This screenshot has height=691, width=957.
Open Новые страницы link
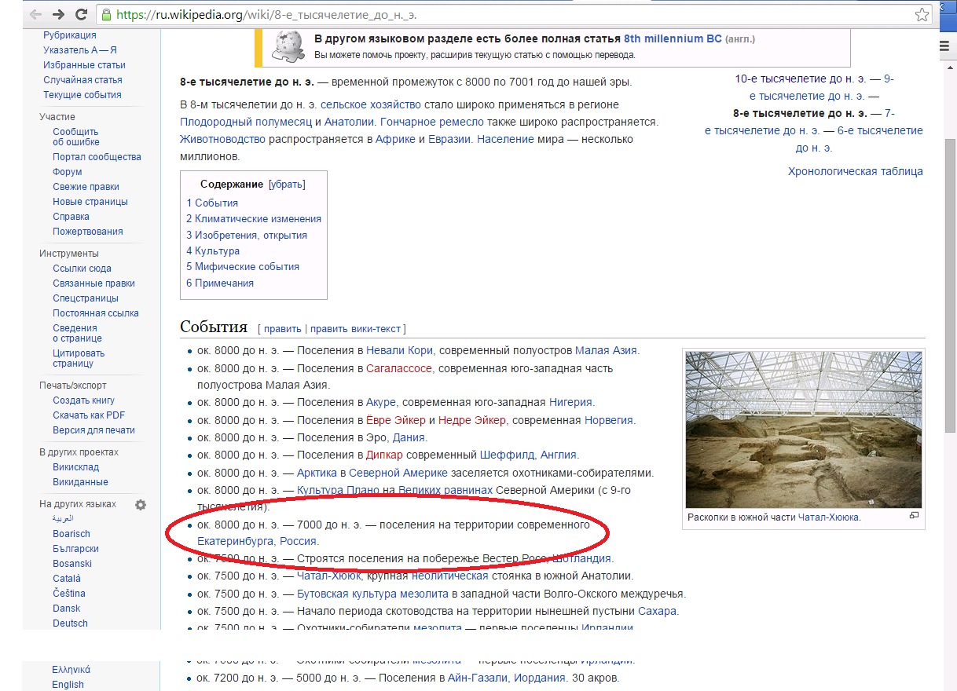90,202
